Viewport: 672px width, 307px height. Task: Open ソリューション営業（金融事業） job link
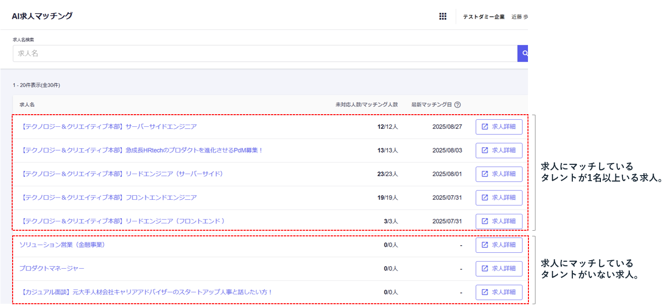(62, 245)
